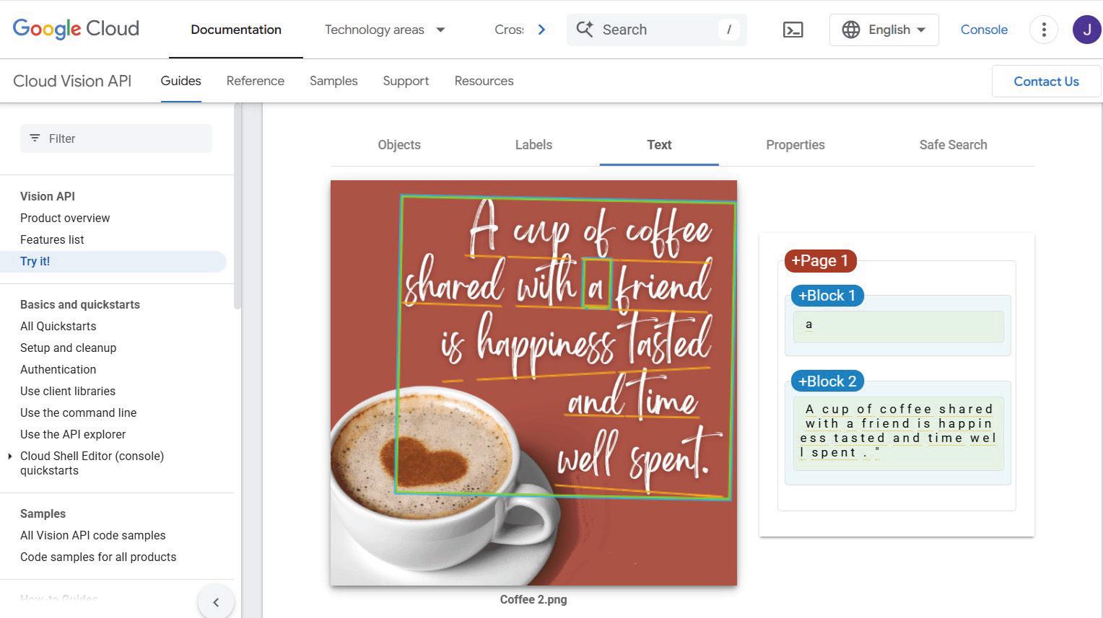Open the user account avatar
Screen dimensions: 1103x618
pos(1086,30)
